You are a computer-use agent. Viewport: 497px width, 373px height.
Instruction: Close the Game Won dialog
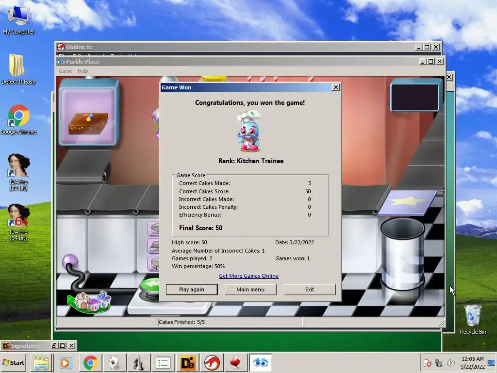336,87
